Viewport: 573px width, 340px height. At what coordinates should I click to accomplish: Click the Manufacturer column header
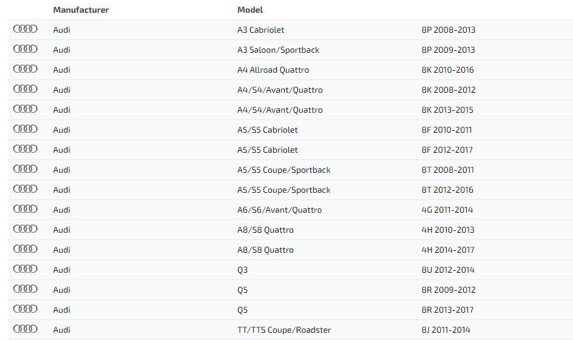(81, 10)
